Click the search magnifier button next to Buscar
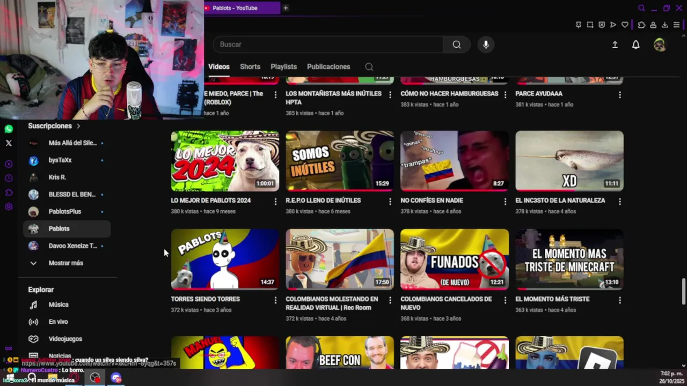Viewport: 687px width, 386px height. tap(457, 44)
